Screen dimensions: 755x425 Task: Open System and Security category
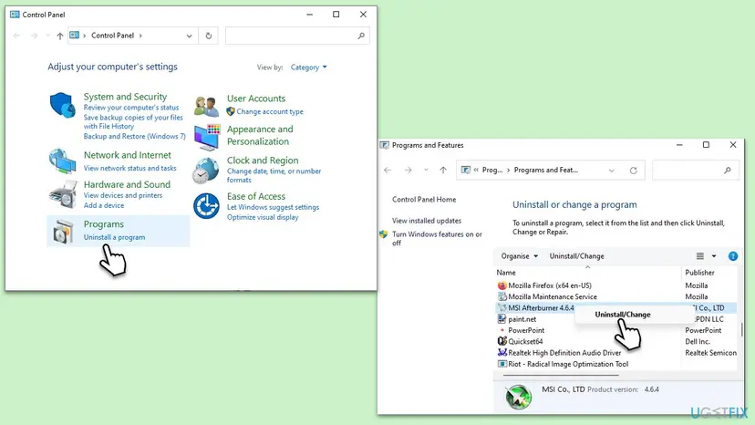pyautogui.click(x=125, y=97)
